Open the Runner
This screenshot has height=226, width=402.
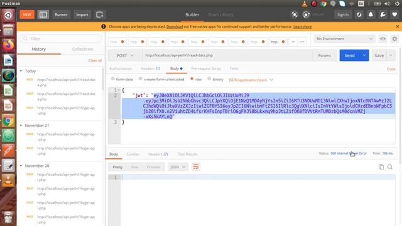(x=61, y=14)
